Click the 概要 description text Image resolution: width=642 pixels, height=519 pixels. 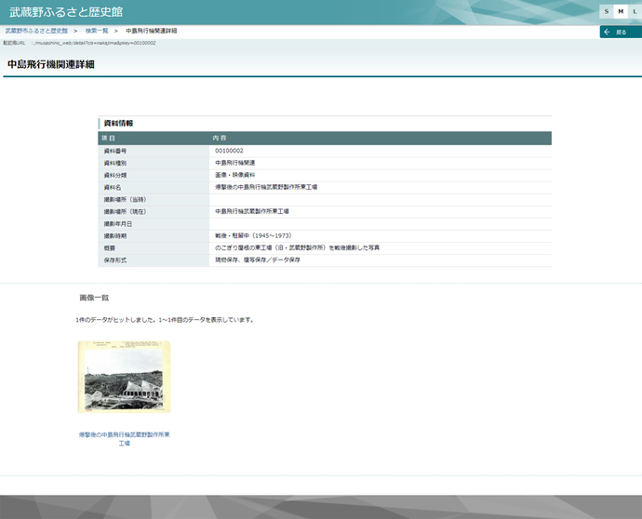click(x=297, y=247)
